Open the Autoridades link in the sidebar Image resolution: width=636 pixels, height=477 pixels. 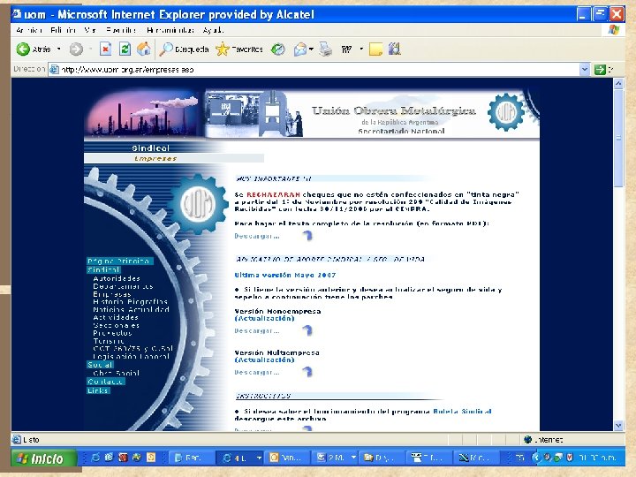[x=117, y=278]
